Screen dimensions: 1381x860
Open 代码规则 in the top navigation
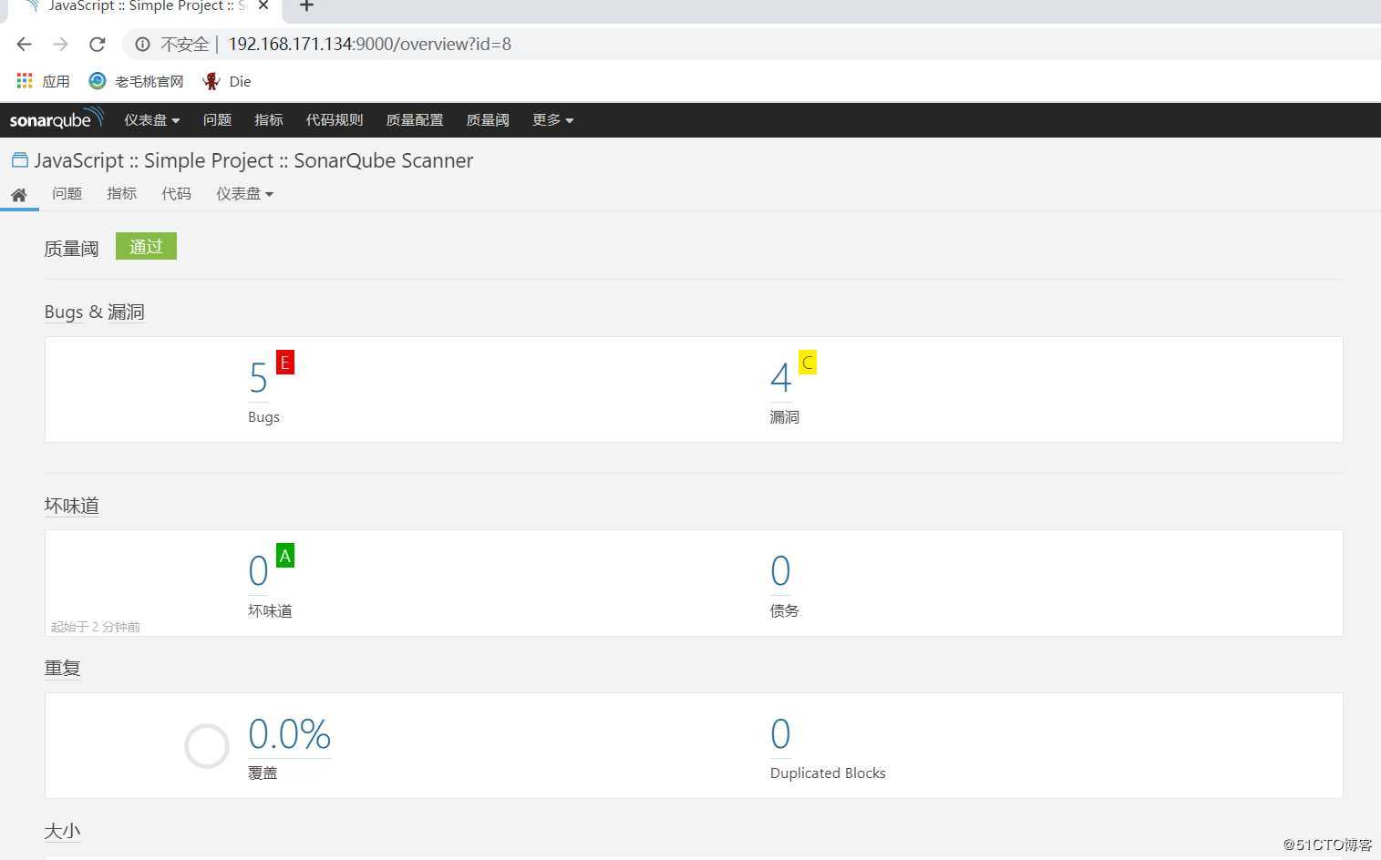tap(335, 120)
